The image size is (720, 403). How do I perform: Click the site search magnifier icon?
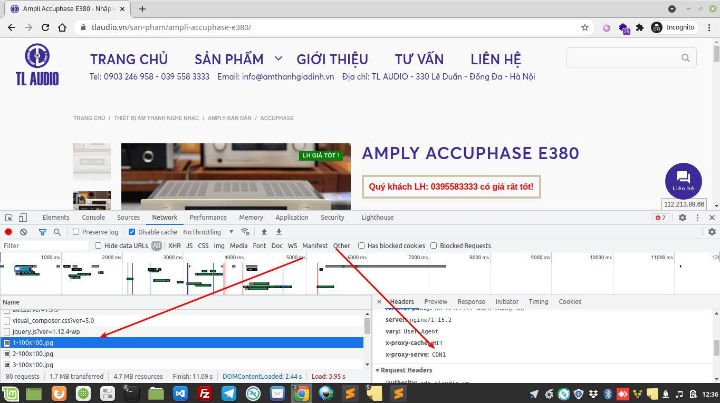(x=686, y=58)
